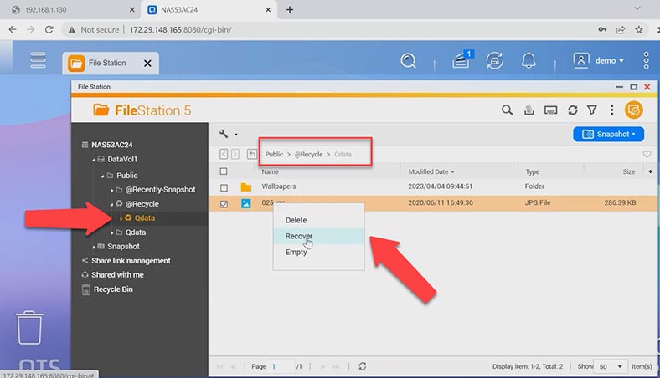Viewport: 660px width, 378px height.
Task: Open Share link management
Action: (x=131, y=261)
